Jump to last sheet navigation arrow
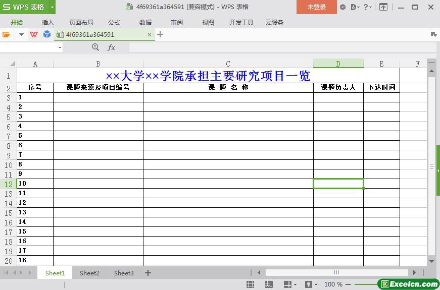This screenshot has height=290, width=440. [31, 273]
